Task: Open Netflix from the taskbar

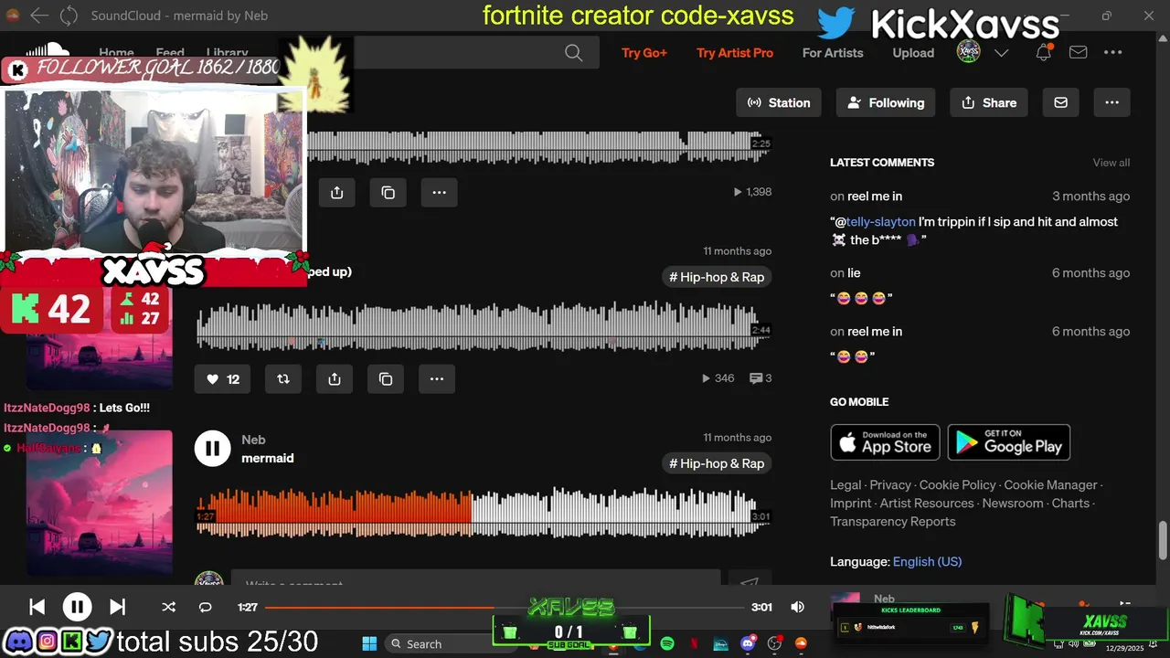Action: point(694,643)
